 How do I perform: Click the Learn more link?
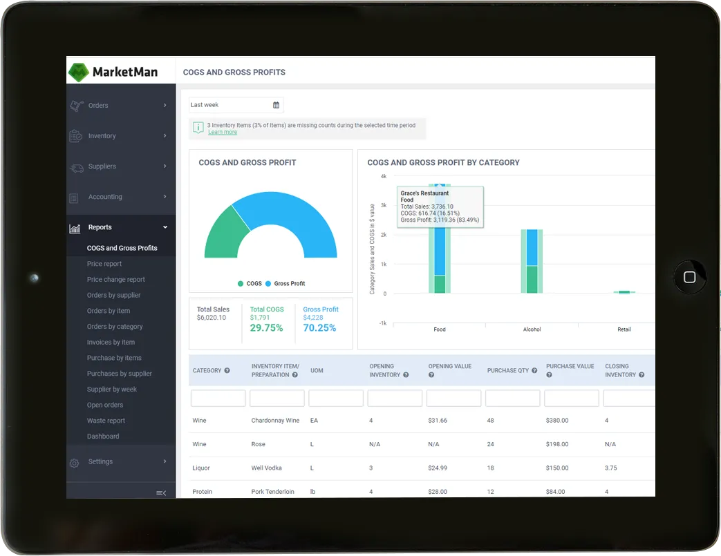(x=223, y=132)
